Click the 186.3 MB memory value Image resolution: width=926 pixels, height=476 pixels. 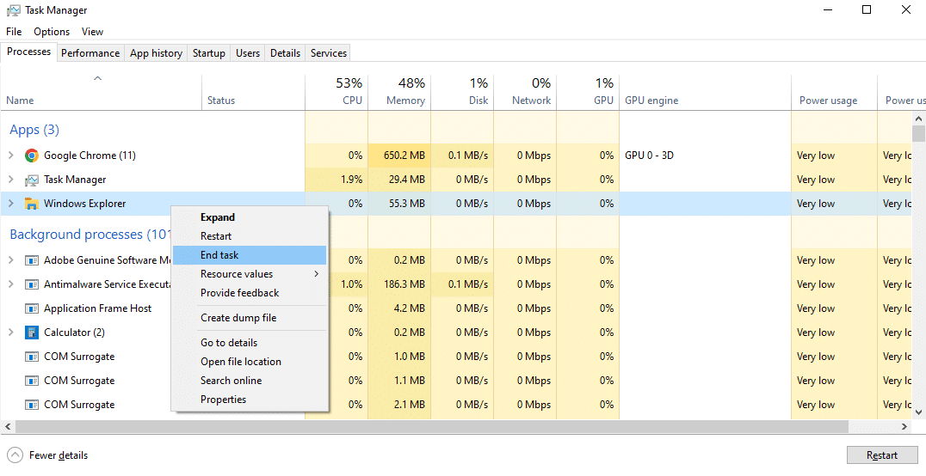coord(404,284)
